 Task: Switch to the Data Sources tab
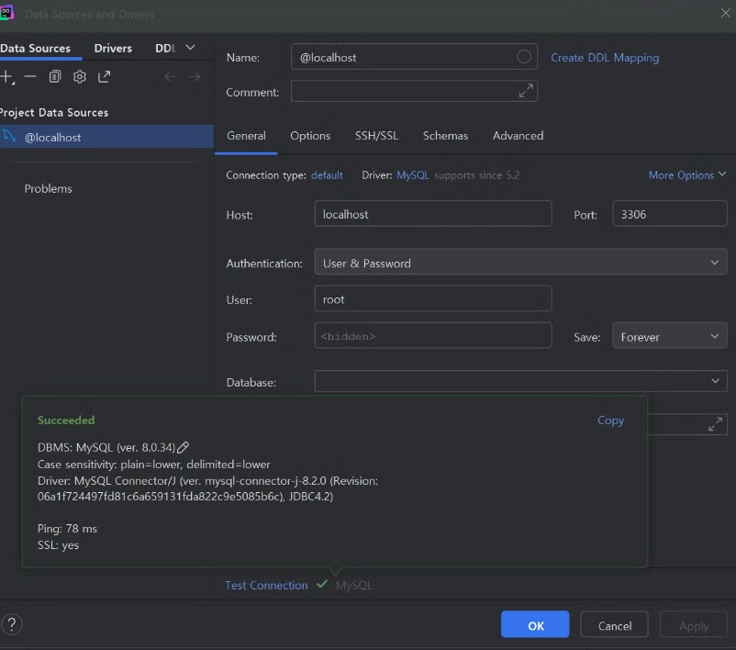(x=36, y=49)
